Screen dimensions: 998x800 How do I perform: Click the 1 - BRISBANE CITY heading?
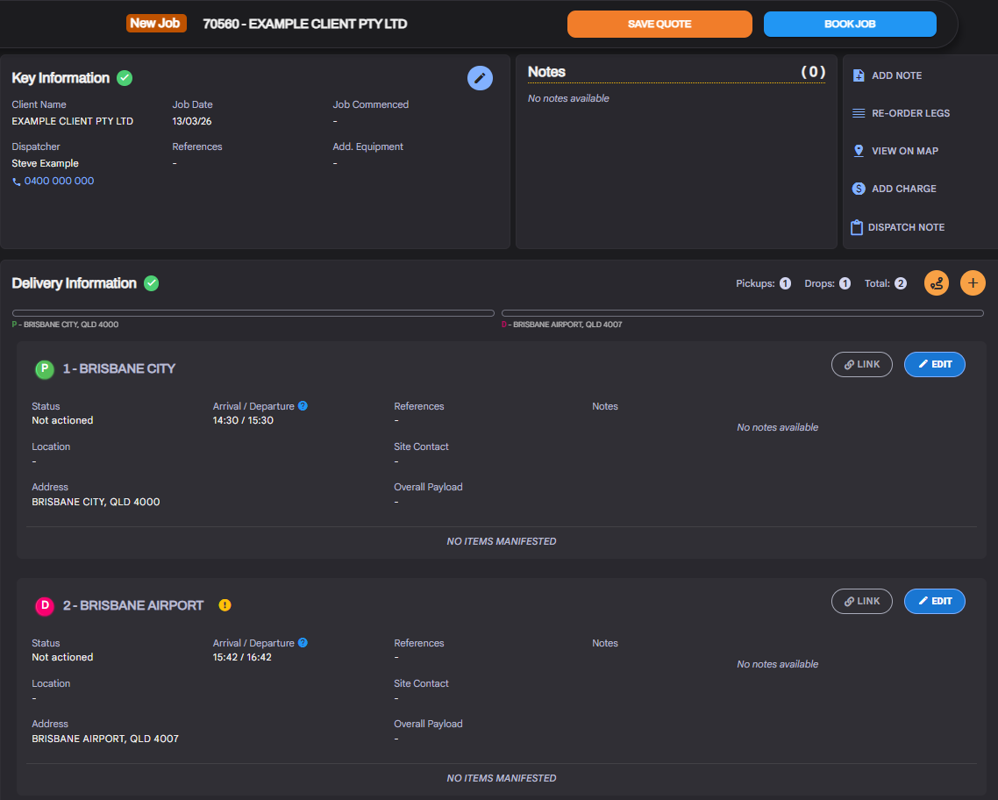coord(119,368)
